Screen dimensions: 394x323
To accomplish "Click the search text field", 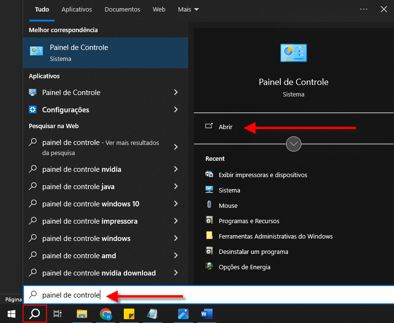I will click(x=209, y=295).
